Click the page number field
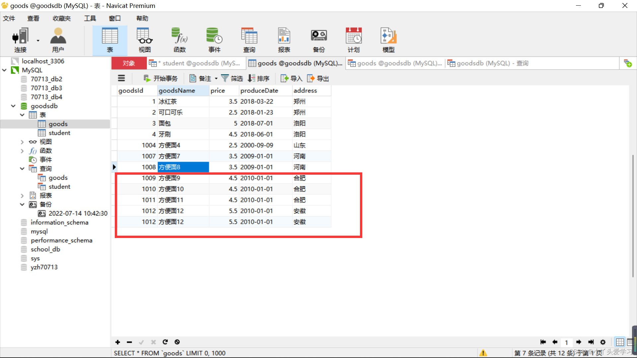 (x=567, y=342)
